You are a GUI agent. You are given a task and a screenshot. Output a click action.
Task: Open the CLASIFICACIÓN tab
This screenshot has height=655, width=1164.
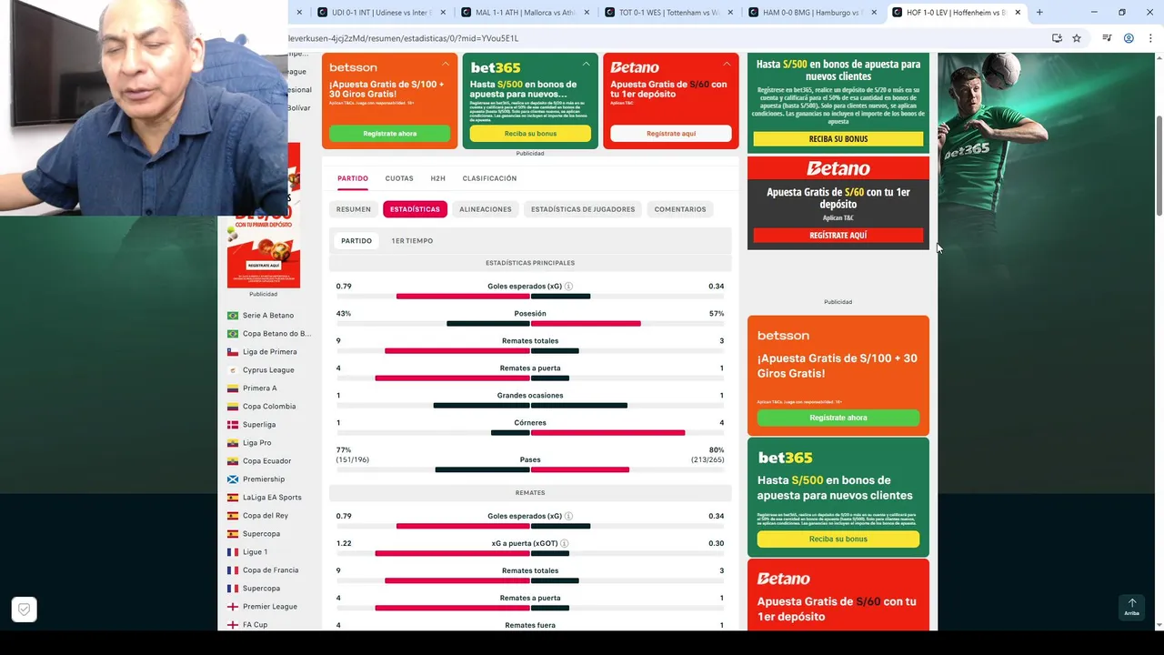click(489, 178)
